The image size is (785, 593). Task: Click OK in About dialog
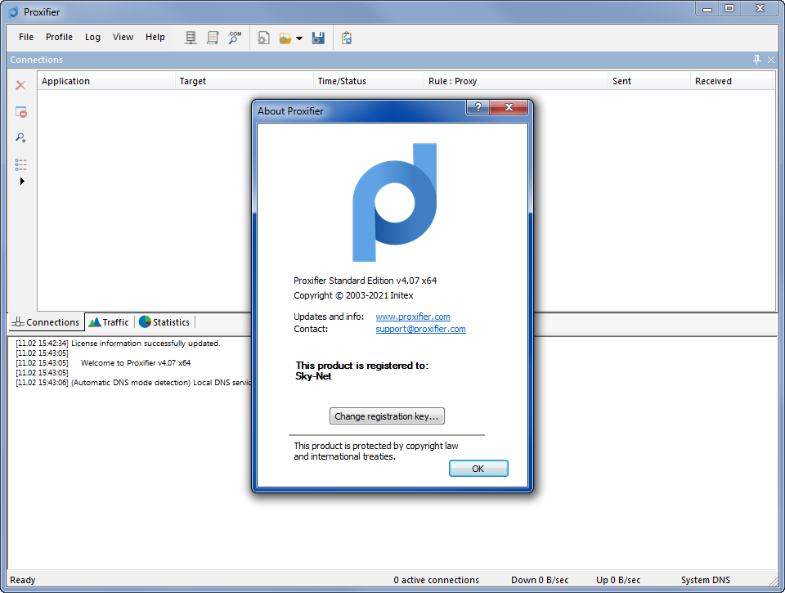[478, 469]
